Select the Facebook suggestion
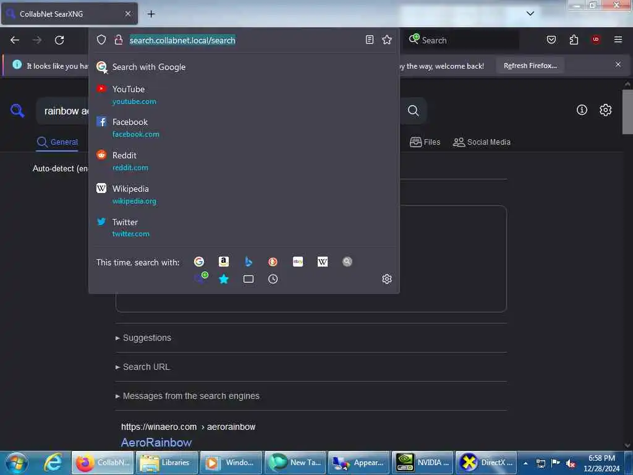The height and width of the screenshot is (475, 633). (244, 127)
